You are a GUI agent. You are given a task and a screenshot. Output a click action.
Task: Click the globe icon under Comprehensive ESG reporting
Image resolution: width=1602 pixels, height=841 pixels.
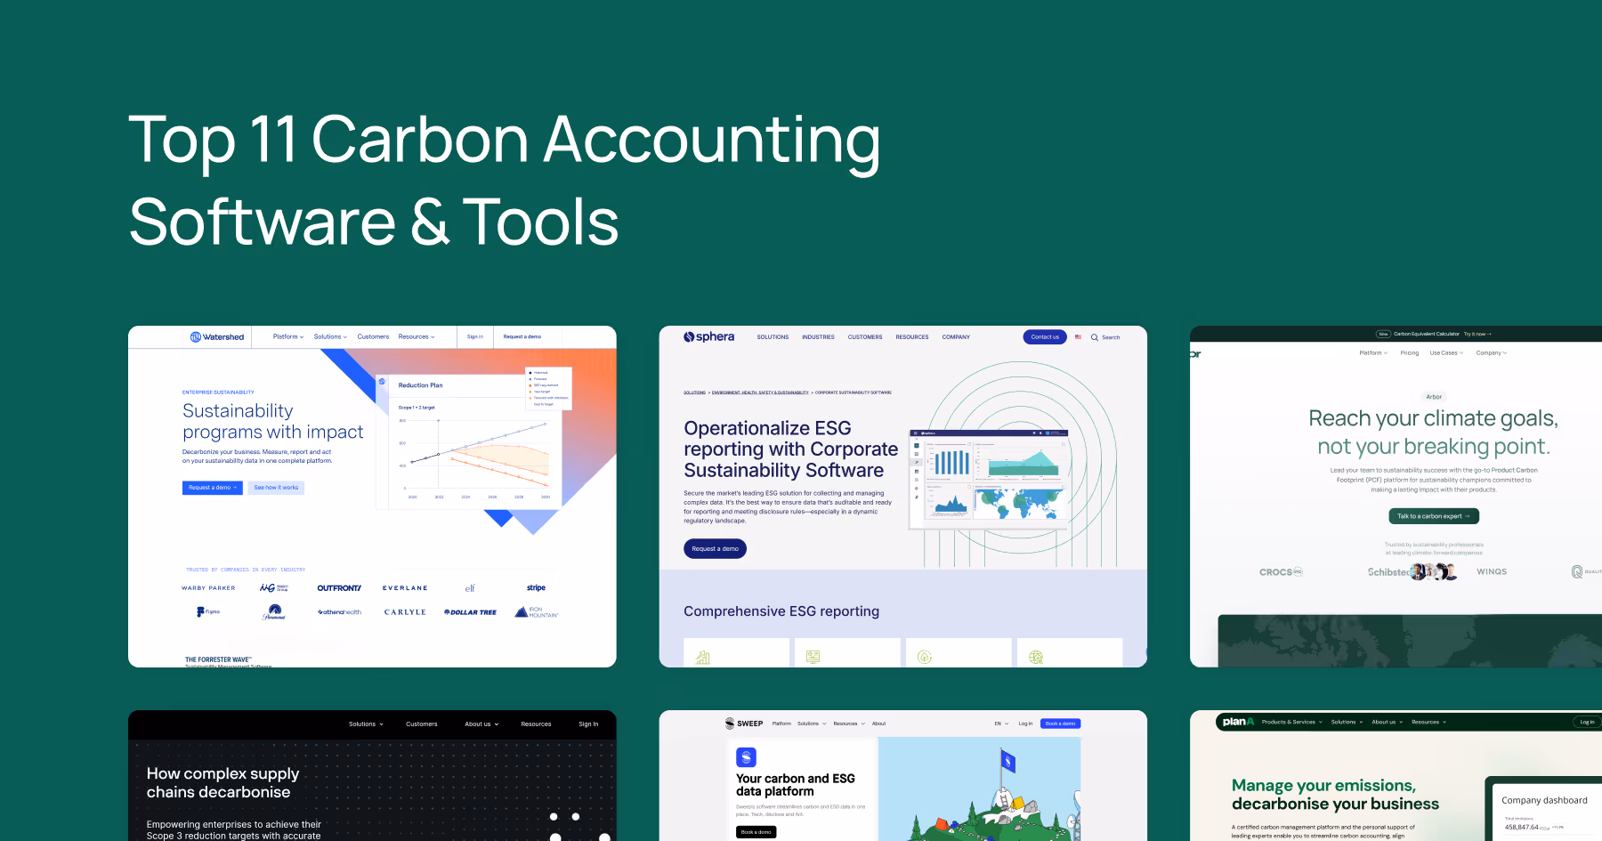(1036, 657)
